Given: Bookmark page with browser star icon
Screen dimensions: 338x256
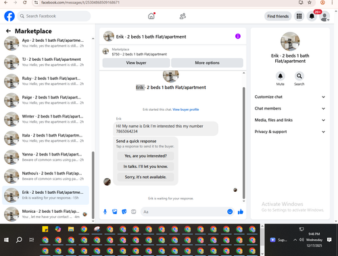Looking at the screenshot, I should [x=310, y=3].
